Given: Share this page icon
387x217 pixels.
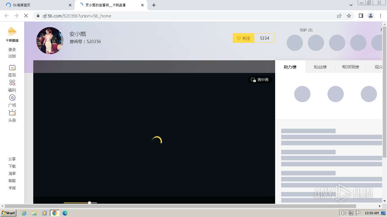Looking at the screenshot, I should click(339, 16).
